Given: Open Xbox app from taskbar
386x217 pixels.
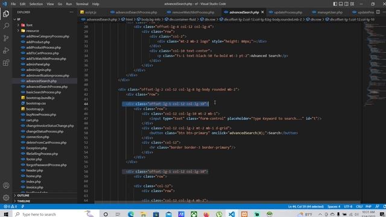Looking at the screenshot, I should [x=194, y=215].
